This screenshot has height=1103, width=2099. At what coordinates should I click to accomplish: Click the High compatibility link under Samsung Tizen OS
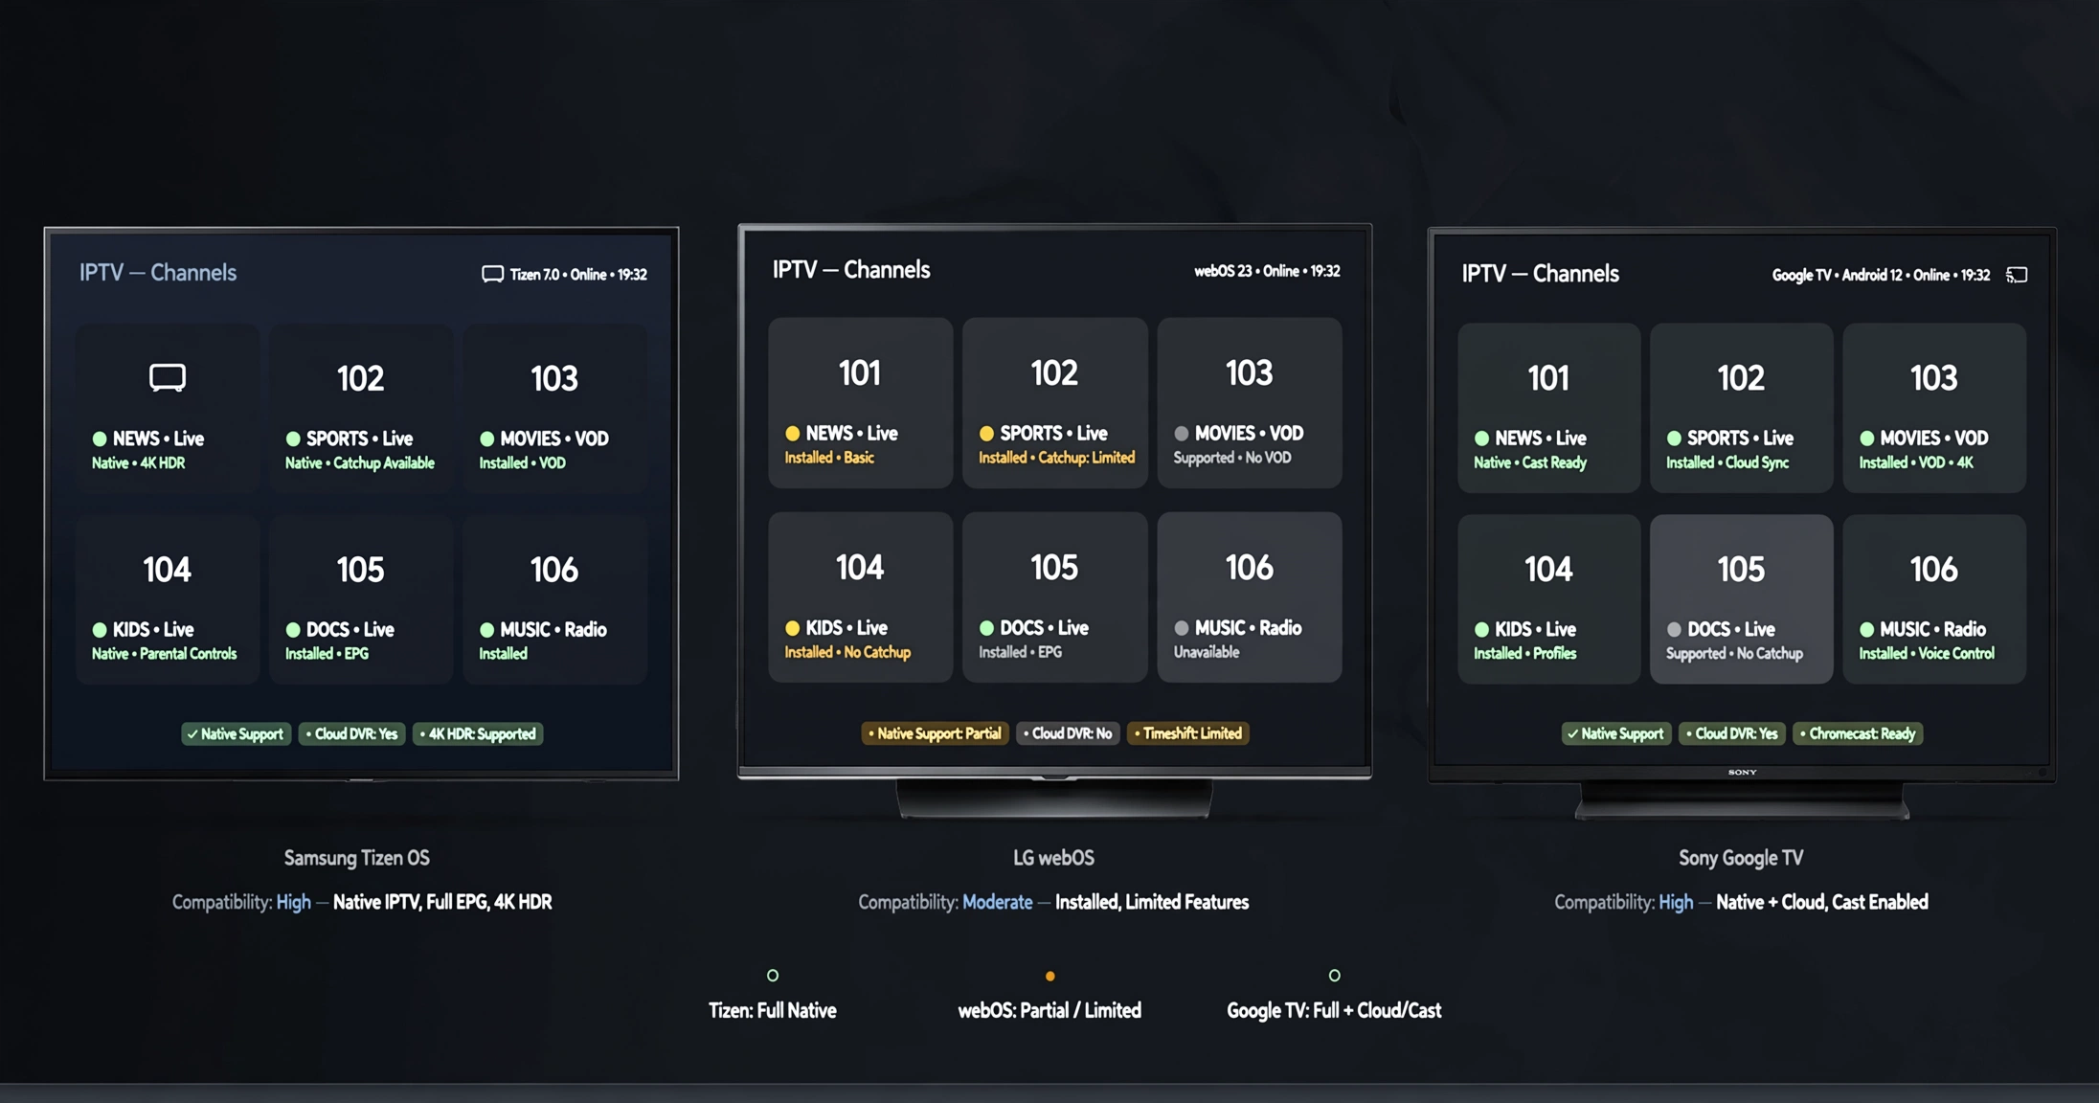(x=293, y=902)
